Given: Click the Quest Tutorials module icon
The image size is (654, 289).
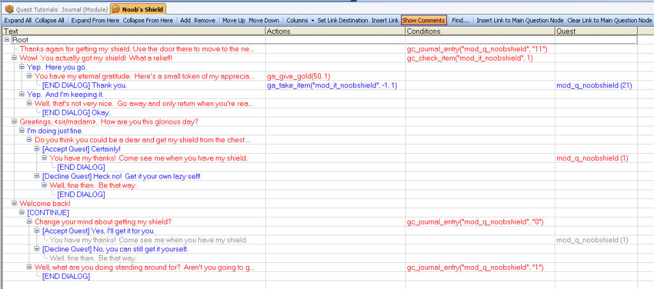Looking at the screenshot, I should click(9, 9).
